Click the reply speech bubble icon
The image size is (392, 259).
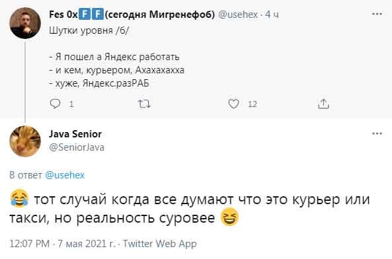[55, 104]
